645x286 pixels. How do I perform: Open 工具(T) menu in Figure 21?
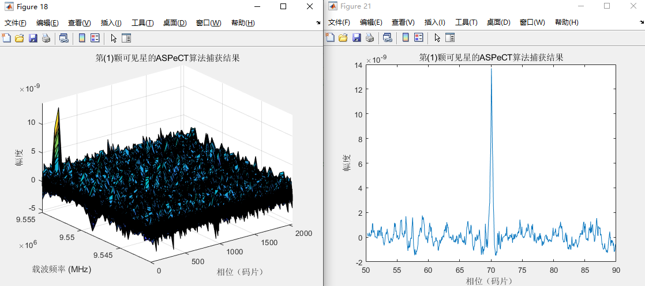coord(467,22)
